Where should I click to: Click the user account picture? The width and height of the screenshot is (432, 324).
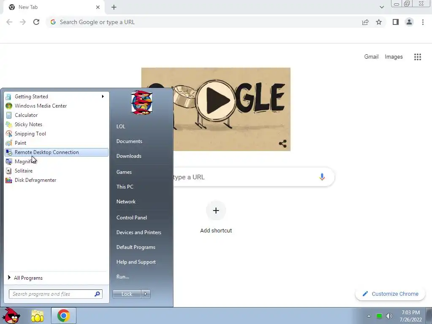coord(142,103)
